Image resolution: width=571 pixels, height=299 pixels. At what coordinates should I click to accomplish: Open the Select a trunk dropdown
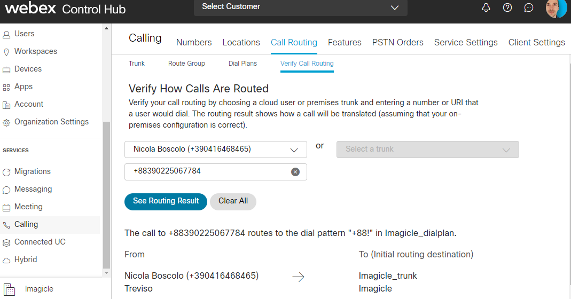click(x=427, y=149)
